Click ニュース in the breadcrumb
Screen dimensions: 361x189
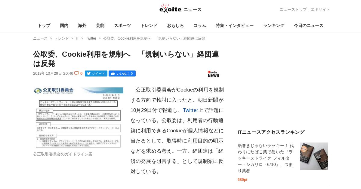pos(40,38)
